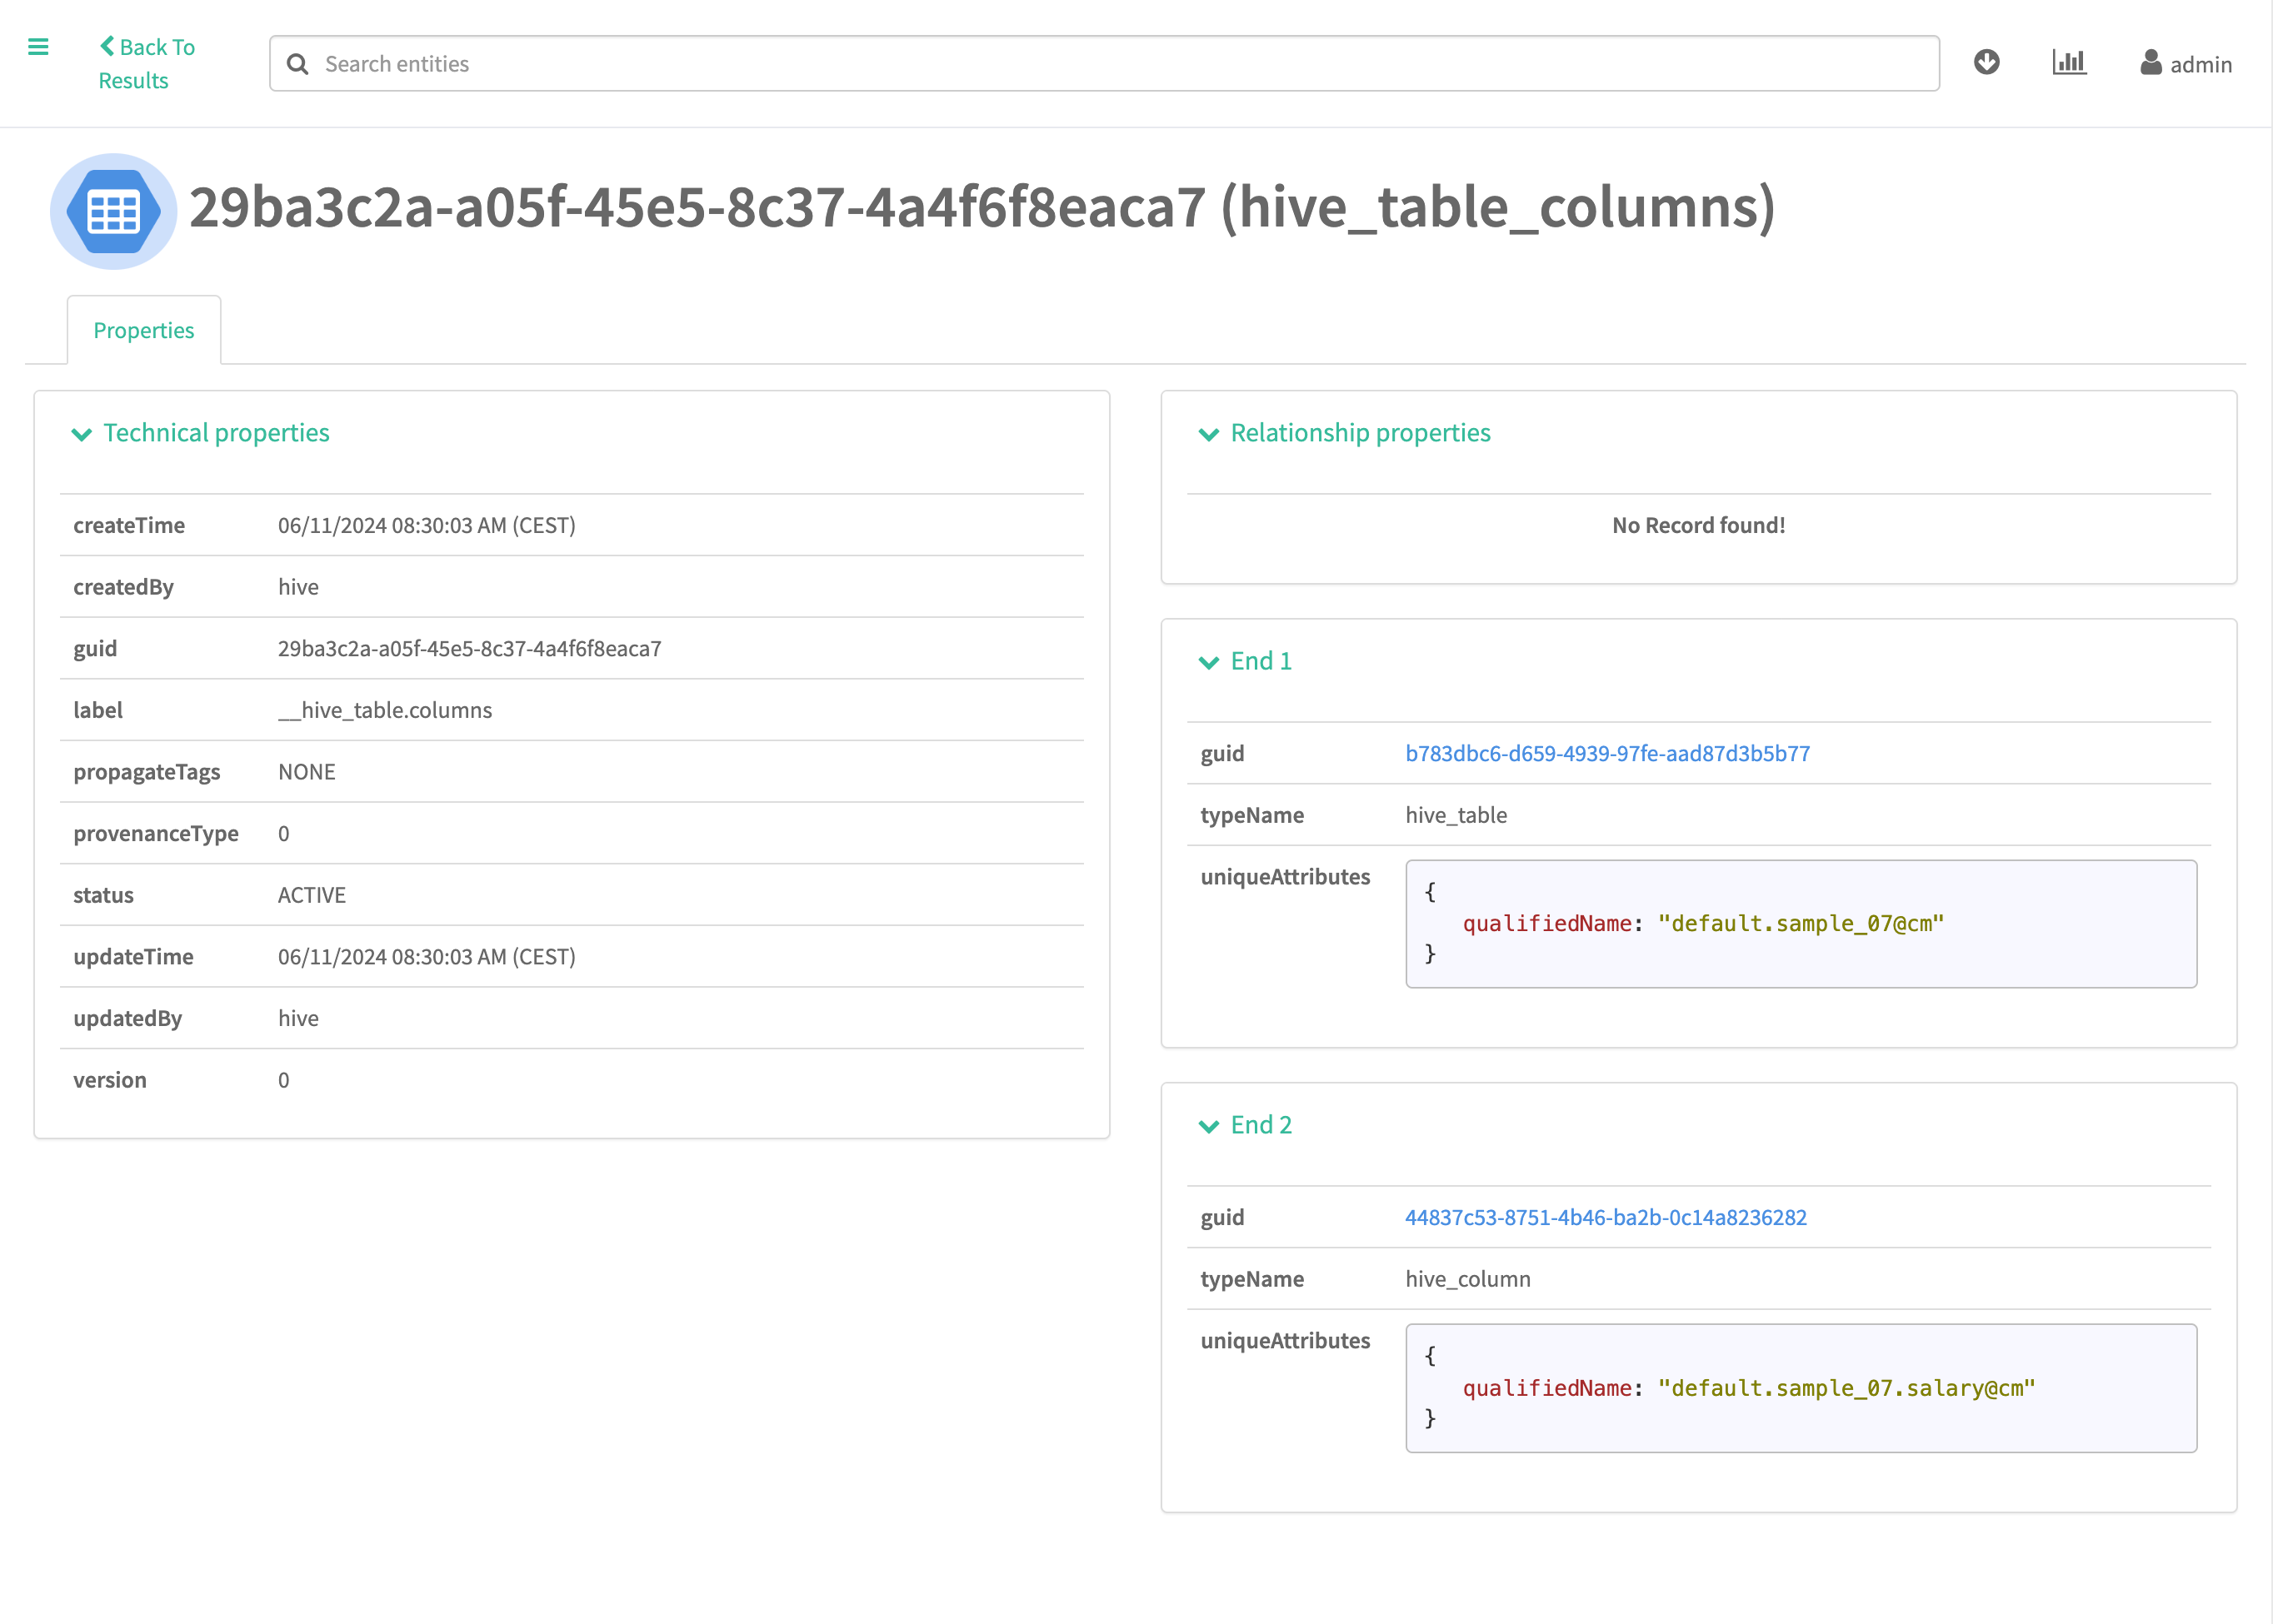The image size is (2273, 1624).
Task: Open the admin user menu
Action: coord(2200,65)
